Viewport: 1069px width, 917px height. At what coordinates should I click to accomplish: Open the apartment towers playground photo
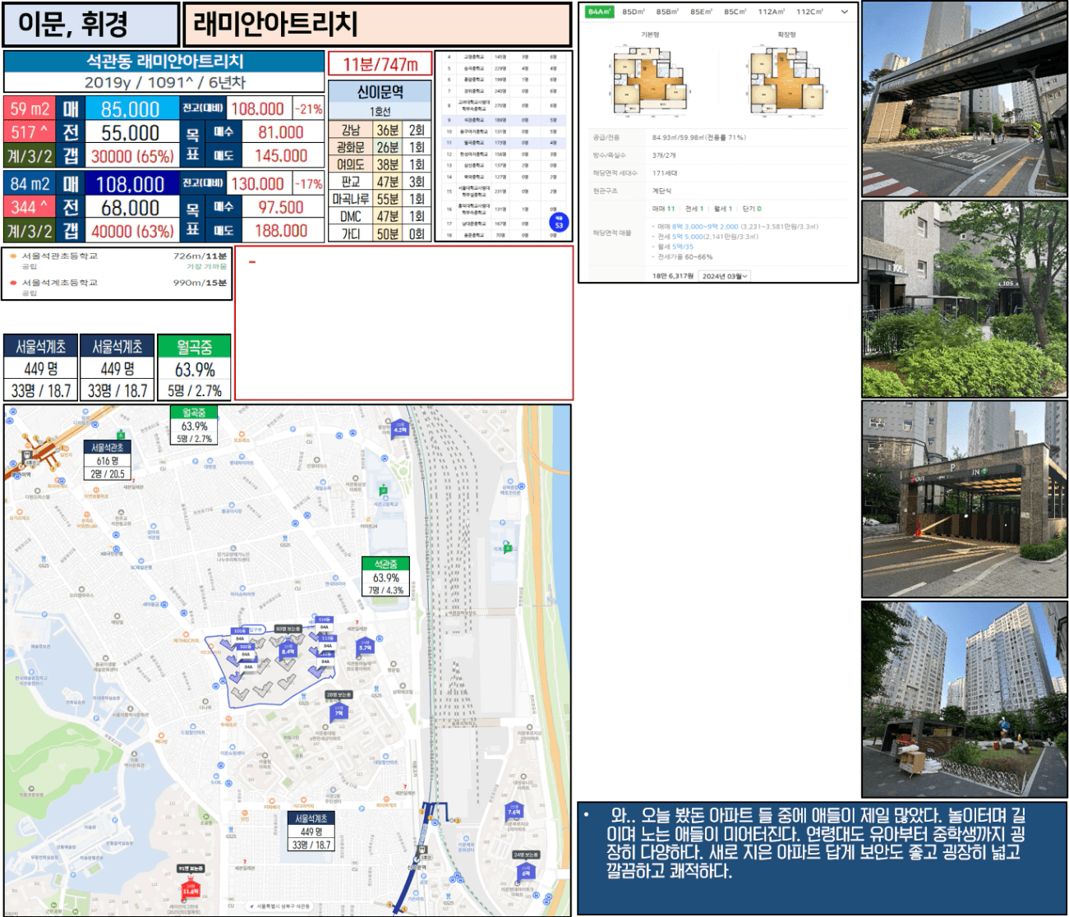tap(965, 699)
